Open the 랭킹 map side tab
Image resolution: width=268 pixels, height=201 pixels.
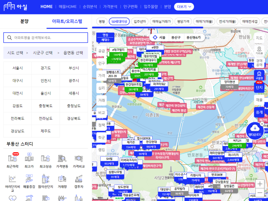(x=101, y=150)
